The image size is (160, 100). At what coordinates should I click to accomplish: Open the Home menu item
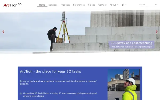coord(42,5)
